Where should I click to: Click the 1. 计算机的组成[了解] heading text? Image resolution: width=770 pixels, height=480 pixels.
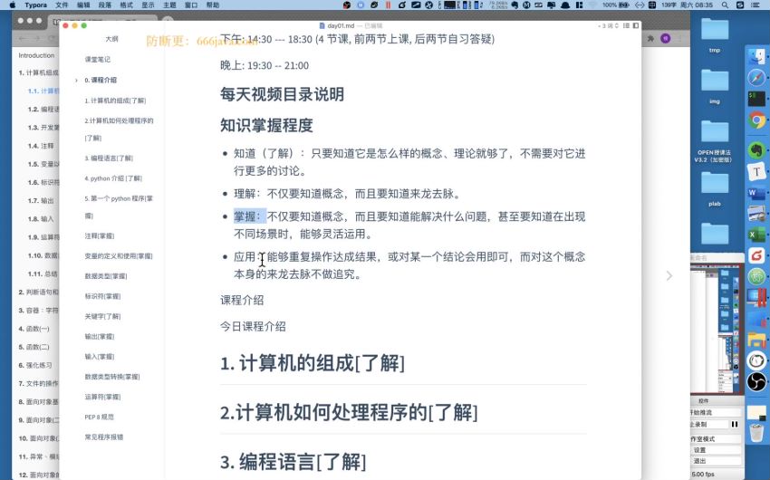click(312, 363)
